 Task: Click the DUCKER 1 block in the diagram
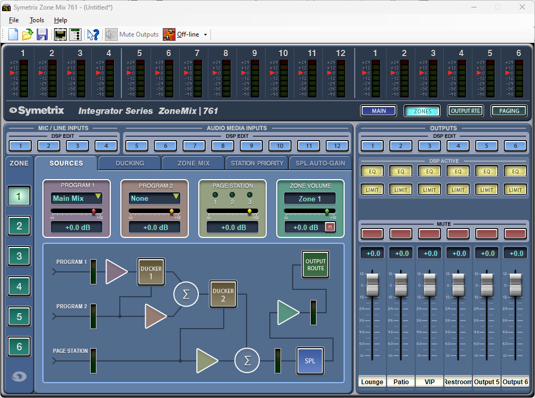(151, 272)
